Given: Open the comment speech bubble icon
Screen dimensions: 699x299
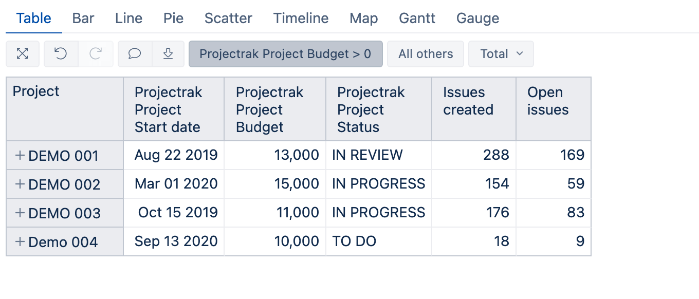Looking at the screenshot, I should [x=135, y=54].
